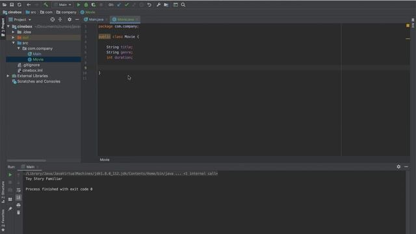Synchronize files with the refresh icon
The height and width of the screenshot is (234, 416).
click(x=19, y=5)
